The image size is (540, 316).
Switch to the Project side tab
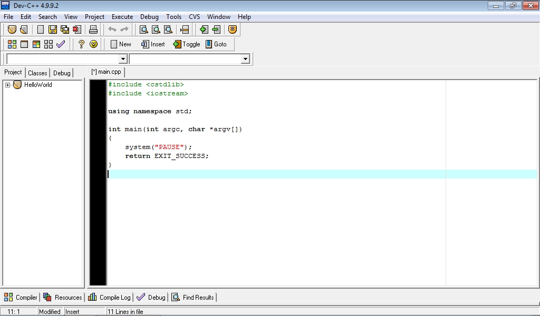pos(13,72)
